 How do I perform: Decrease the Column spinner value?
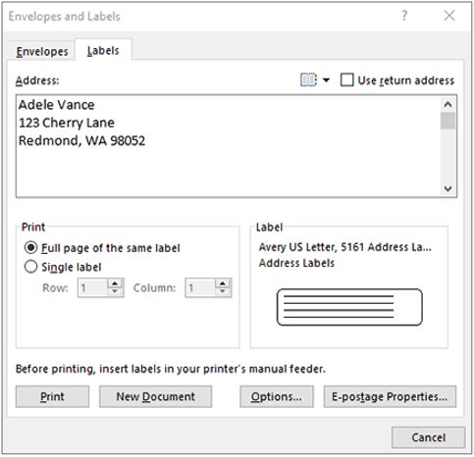point(223,291)
